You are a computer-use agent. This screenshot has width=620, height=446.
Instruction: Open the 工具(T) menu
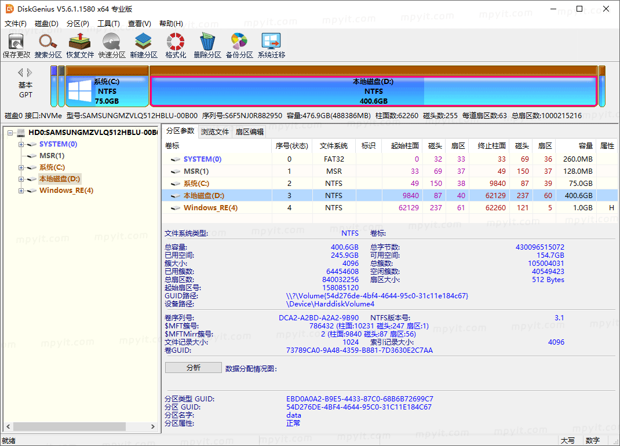tap(109, 24)
